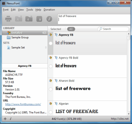Select the Agency FB Bold font name

point(68,58)
